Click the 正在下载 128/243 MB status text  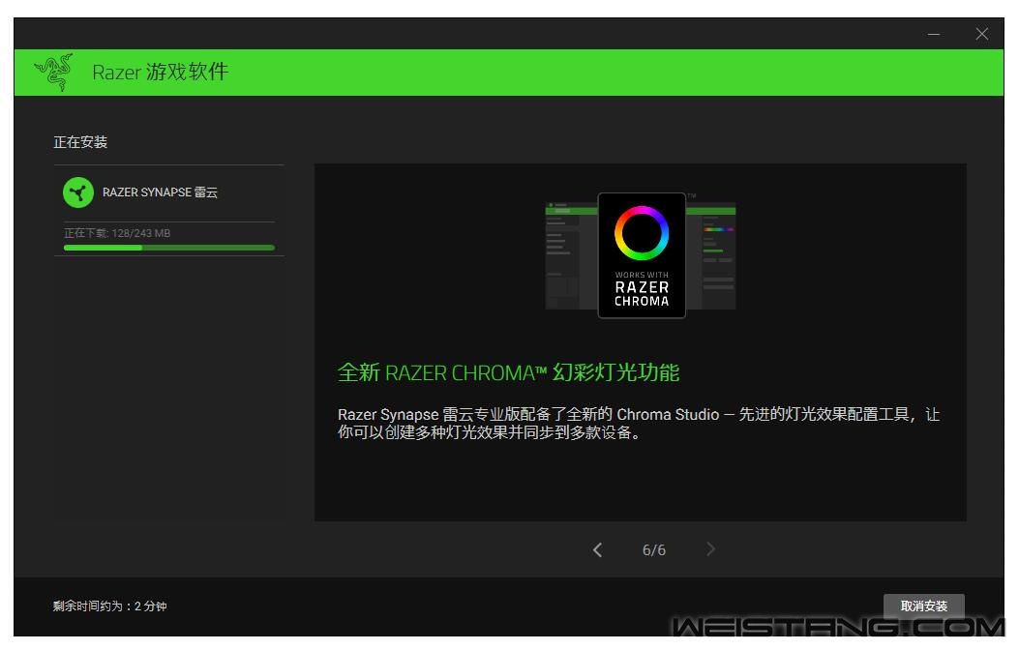[x=117, y=233]
